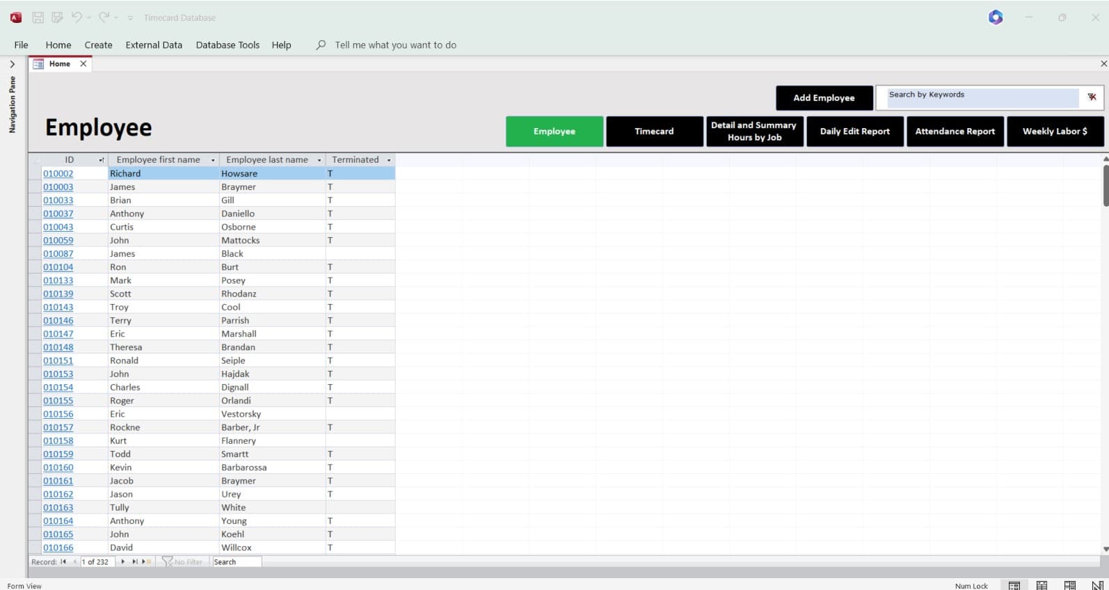
Task: Open the Create ribbon tab
Action: 98,45
